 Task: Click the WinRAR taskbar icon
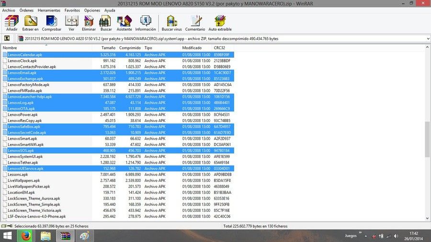65,236
